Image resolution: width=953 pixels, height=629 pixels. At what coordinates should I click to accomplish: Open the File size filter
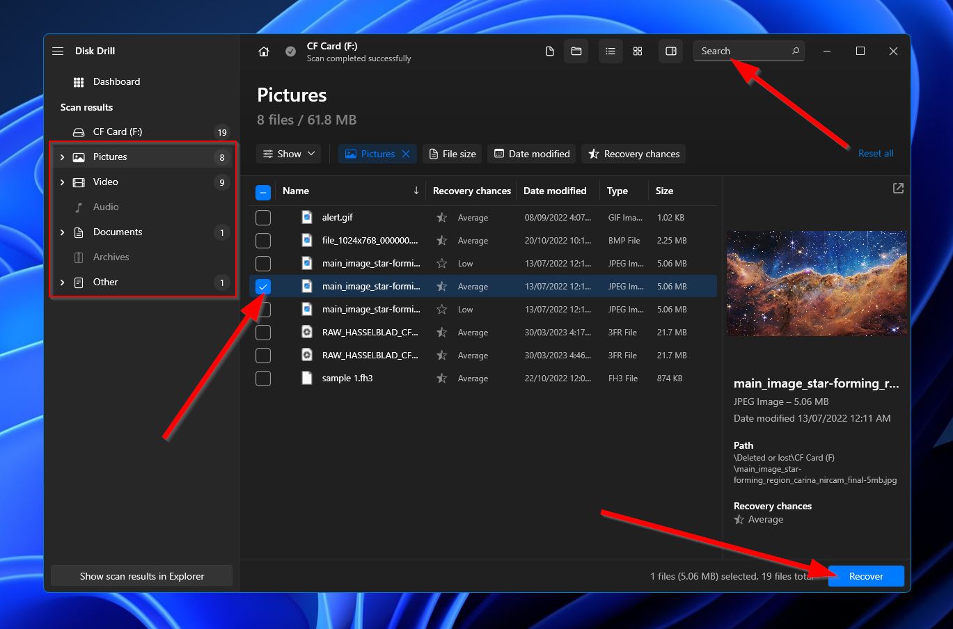click(452, 154)
